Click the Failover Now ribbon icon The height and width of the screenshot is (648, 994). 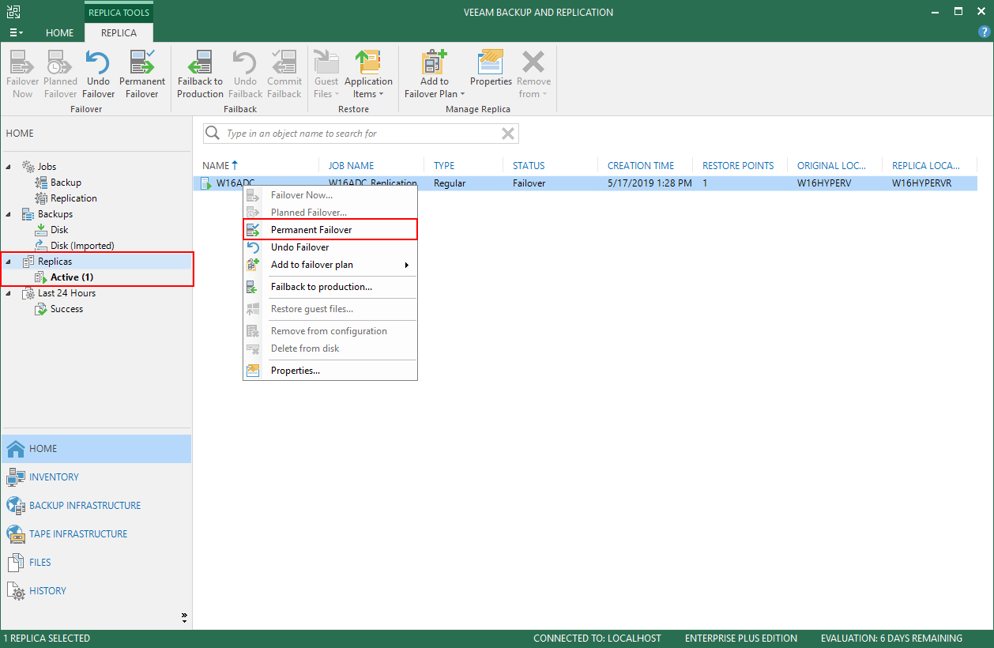(x=23, y=73)
